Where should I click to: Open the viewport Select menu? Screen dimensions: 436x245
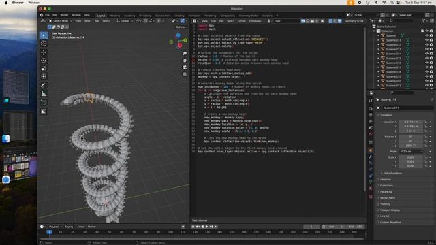click(x=88, y=21)
